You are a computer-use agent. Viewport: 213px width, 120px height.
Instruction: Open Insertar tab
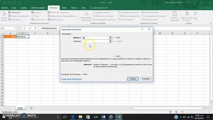24,8
